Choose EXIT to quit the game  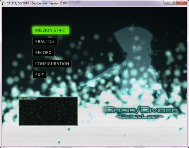click(x=40, y=75)
